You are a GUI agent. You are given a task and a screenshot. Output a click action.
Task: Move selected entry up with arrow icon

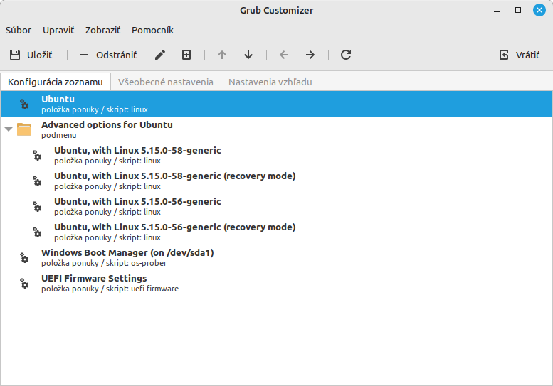[x=222, y=55]
